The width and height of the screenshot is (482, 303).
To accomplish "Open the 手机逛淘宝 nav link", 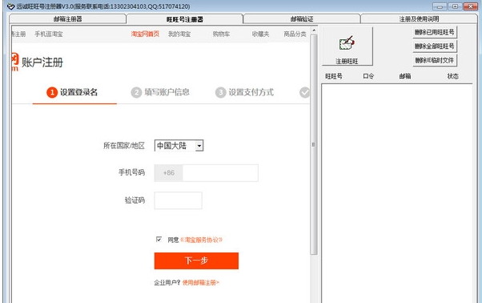I will [x=49, y=34].
